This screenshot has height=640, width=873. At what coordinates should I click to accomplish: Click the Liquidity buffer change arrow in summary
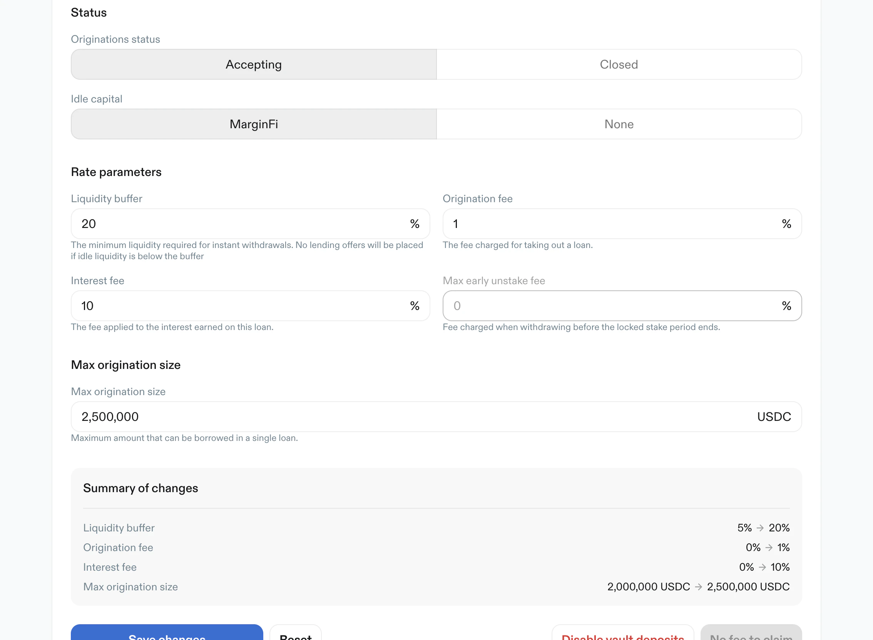760,528
